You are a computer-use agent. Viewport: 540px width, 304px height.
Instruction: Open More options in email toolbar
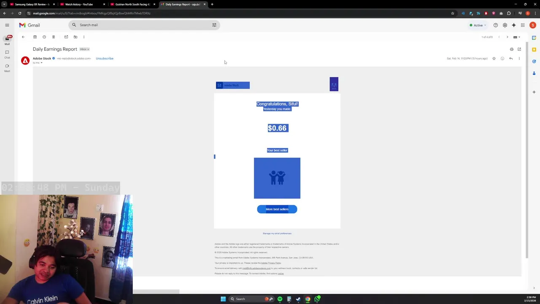click(84, 37)
